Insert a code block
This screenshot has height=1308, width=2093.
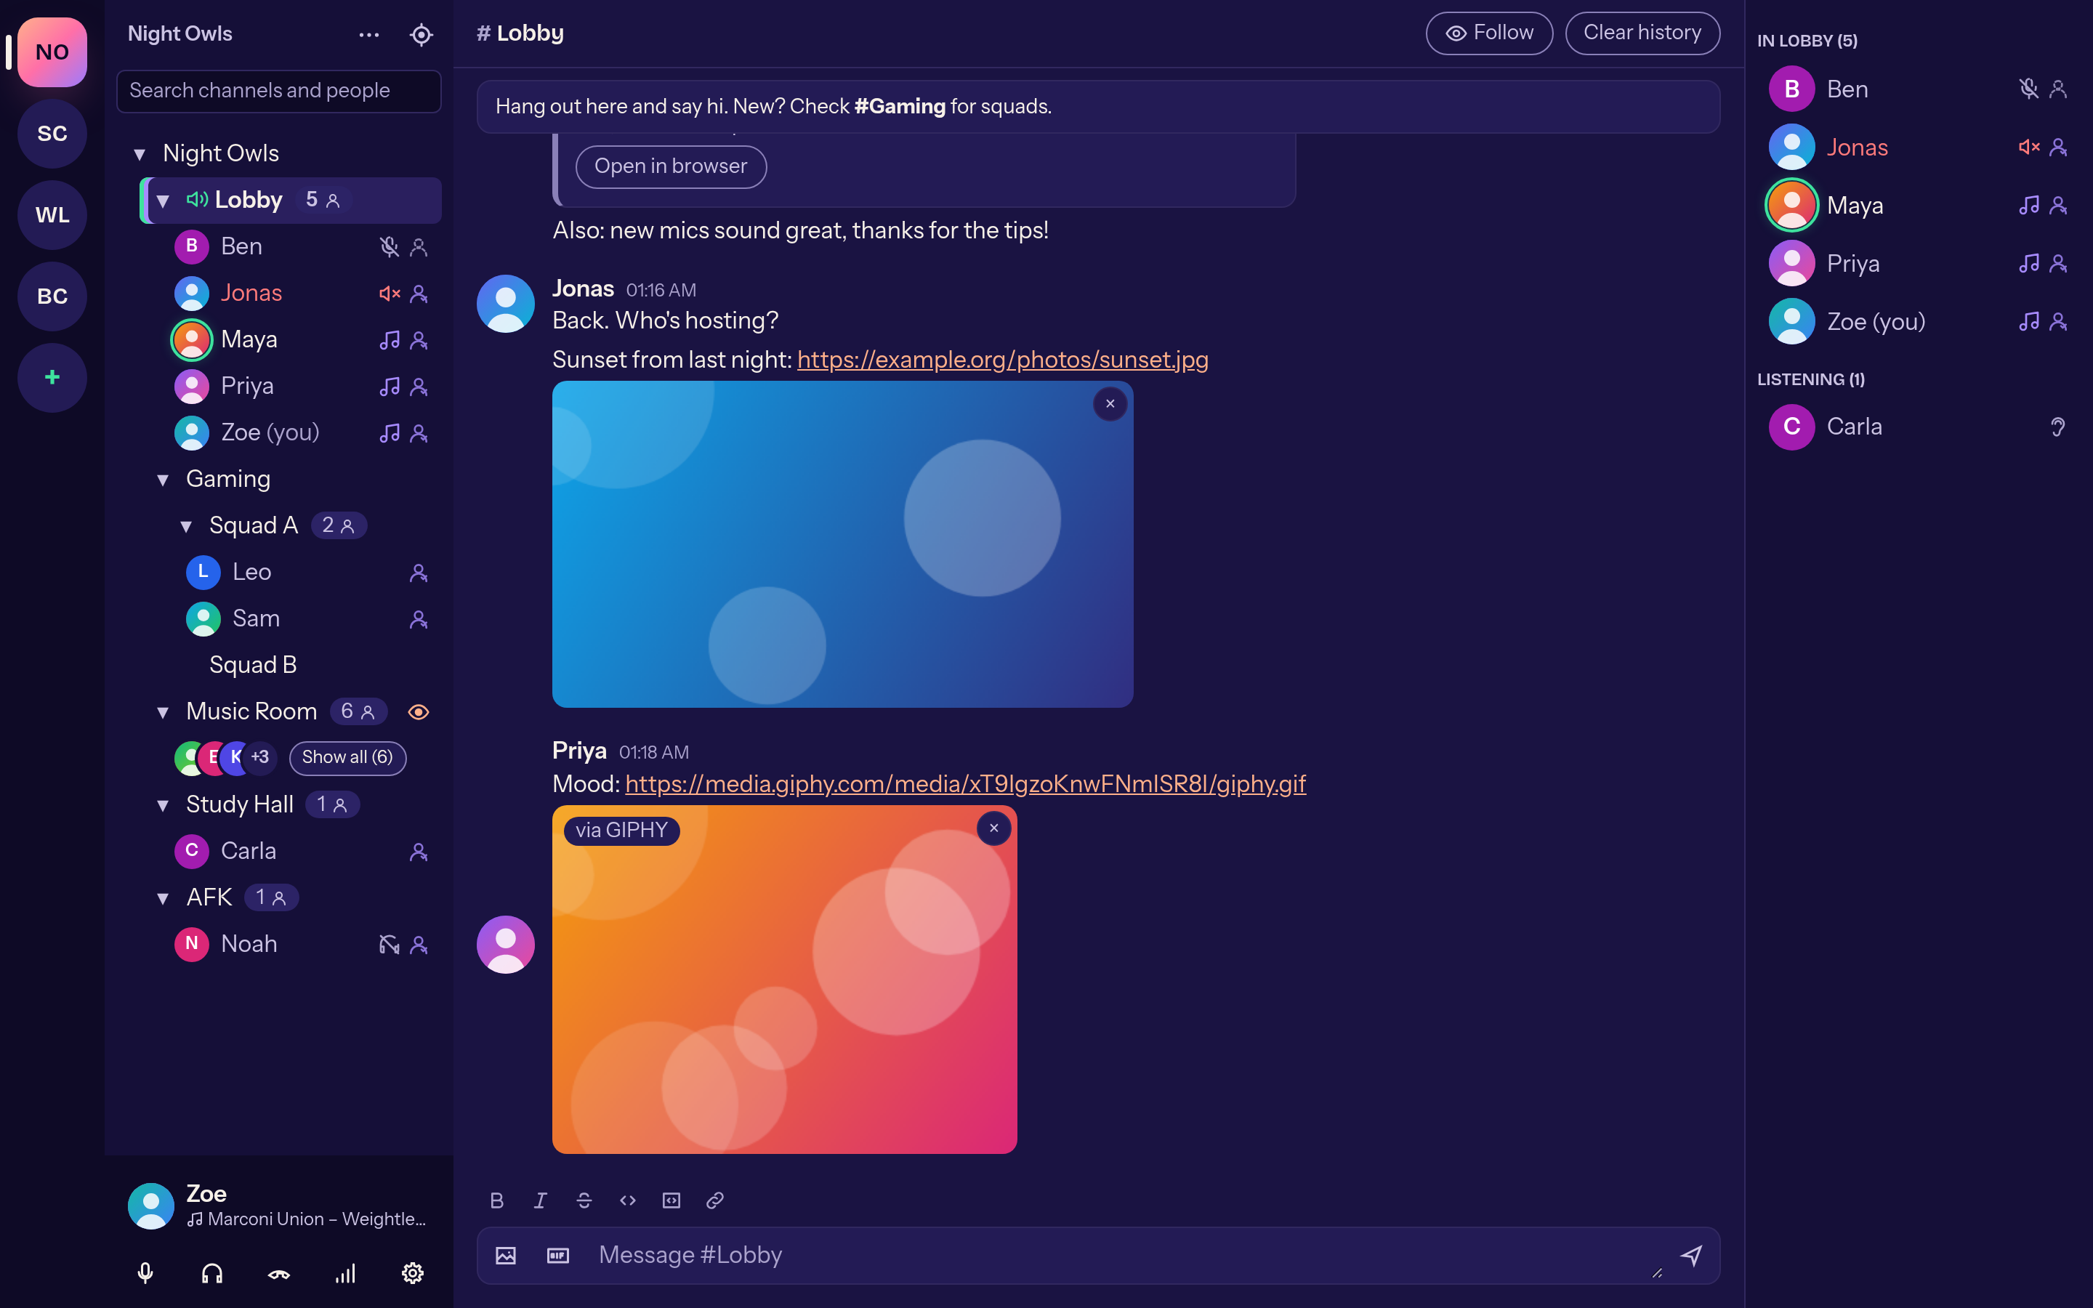click(672, 1200)
